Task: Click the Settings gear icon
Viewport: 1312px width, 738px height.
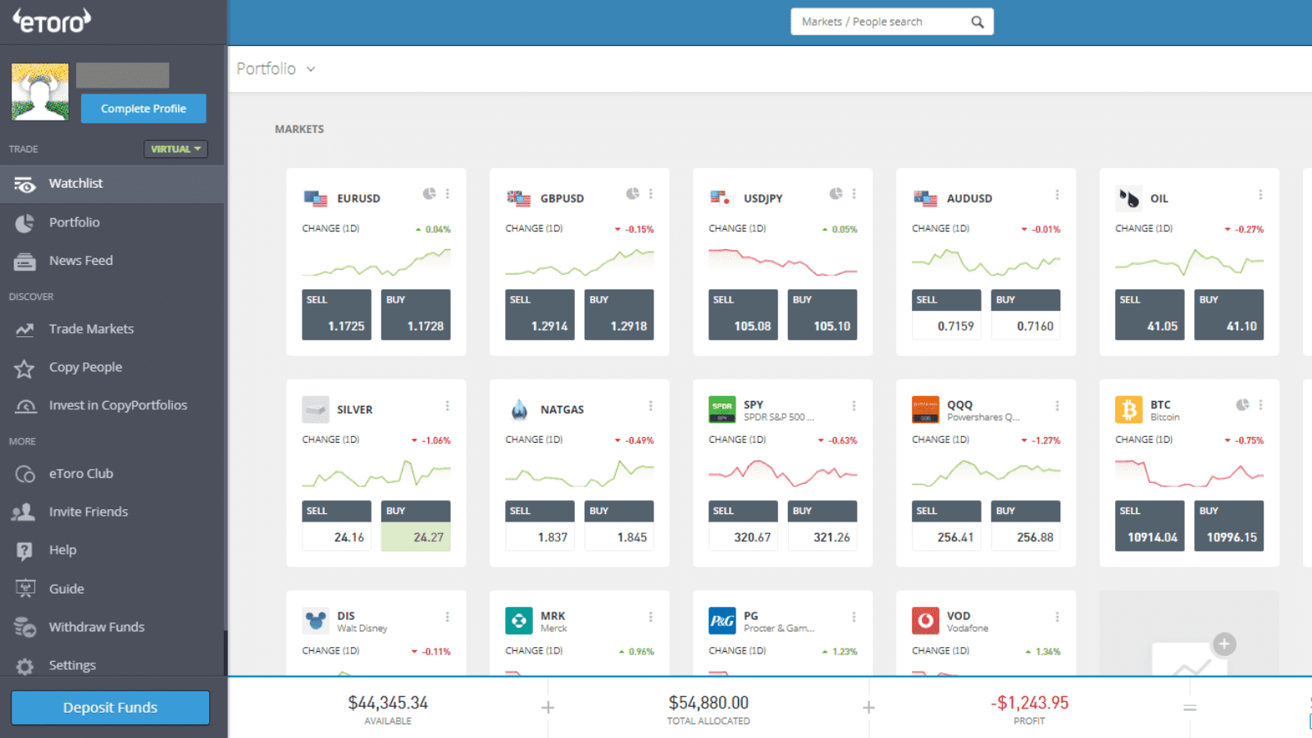Action: (25, 666)
